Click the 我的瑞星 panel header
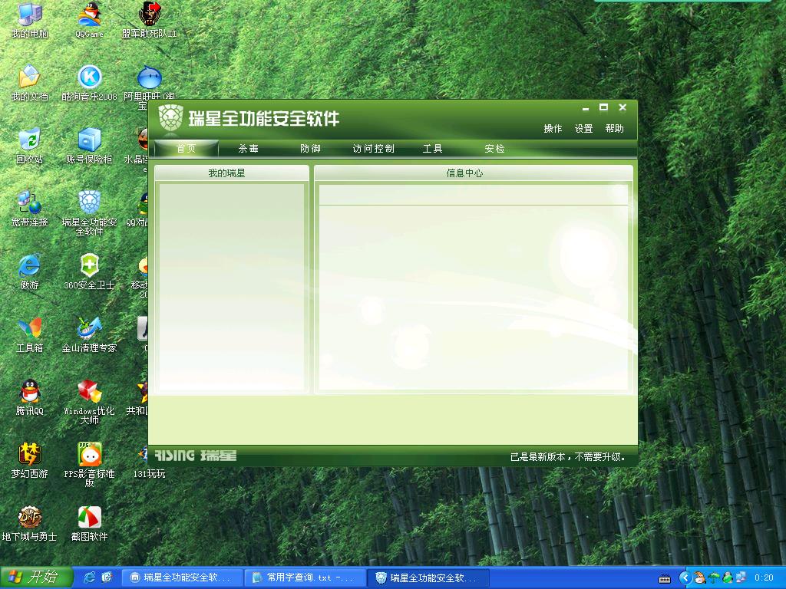Viewport: 786px width, 589px height. point(232,173)
